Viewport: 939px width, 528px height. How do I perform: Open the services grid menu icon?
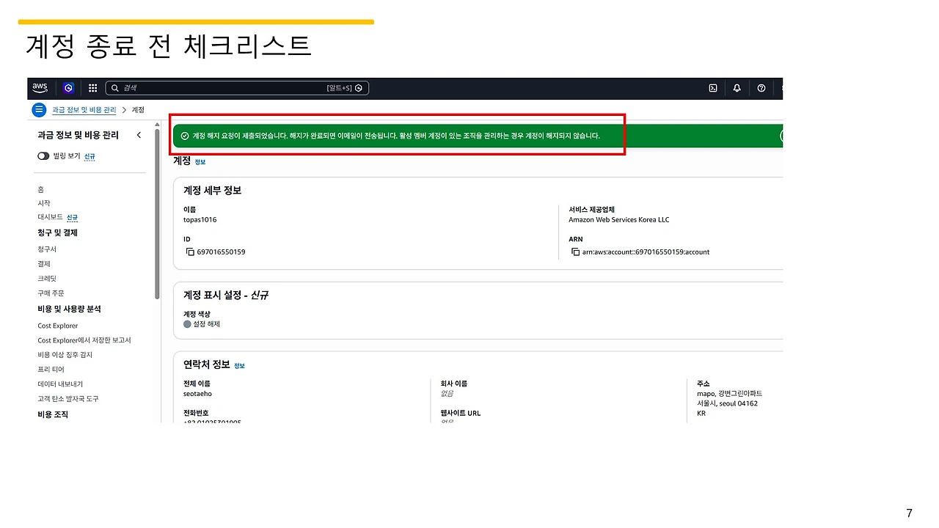(92, 88)
